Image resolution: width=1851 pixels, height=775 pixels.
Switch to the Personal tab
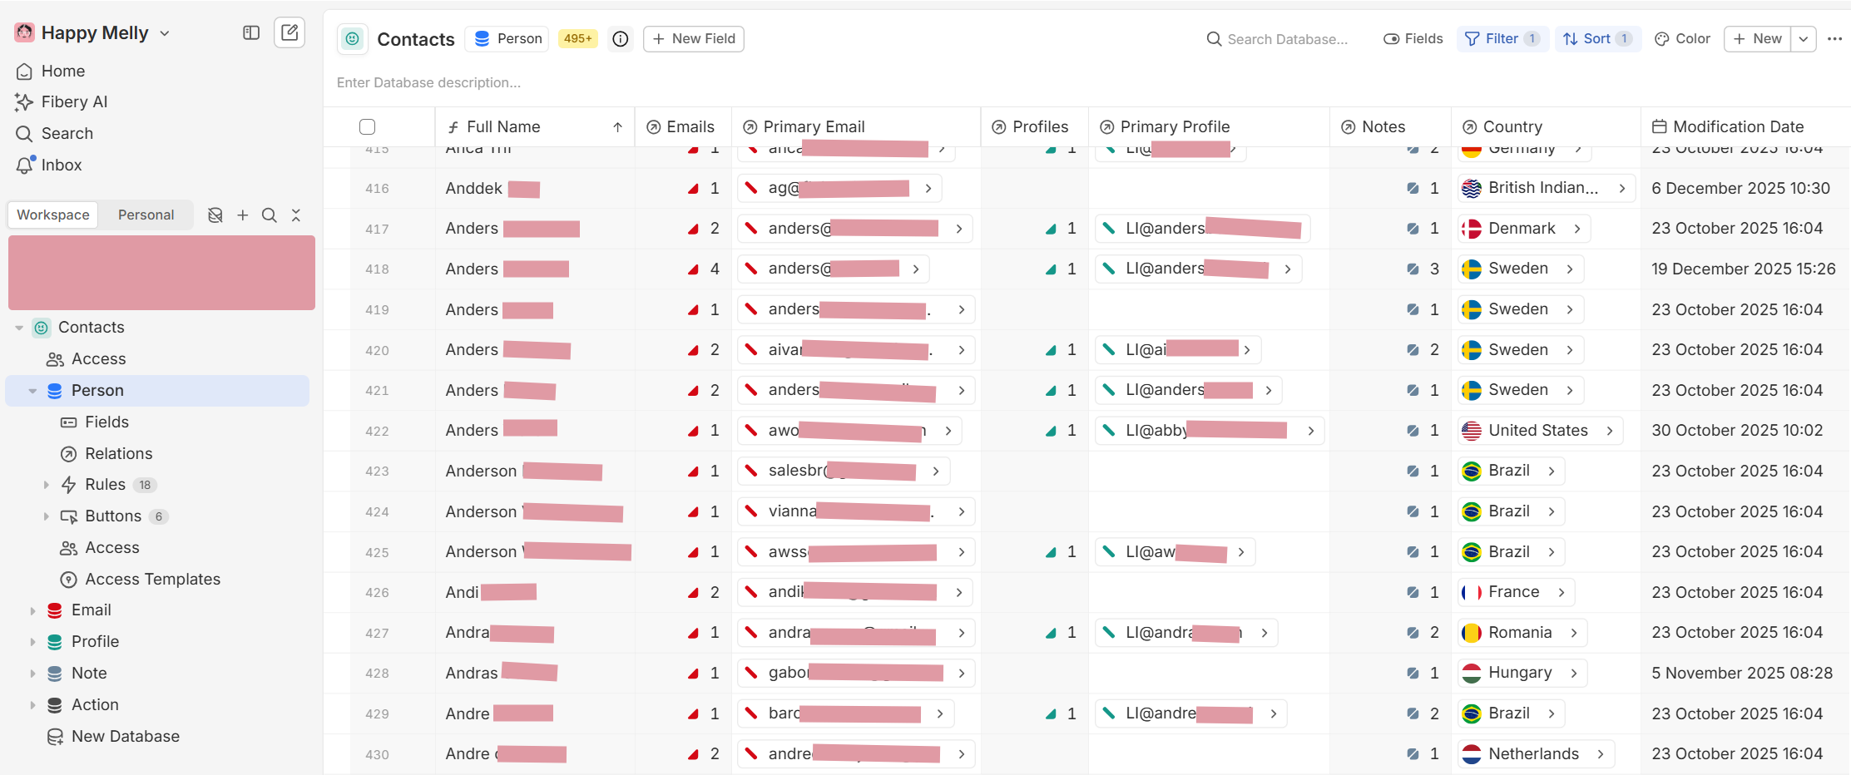[x=146, y=215]
